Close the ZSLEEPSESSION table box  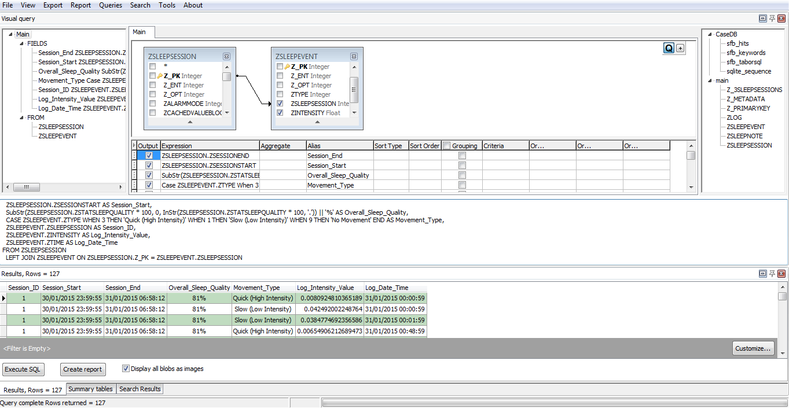tap(226, 57)
